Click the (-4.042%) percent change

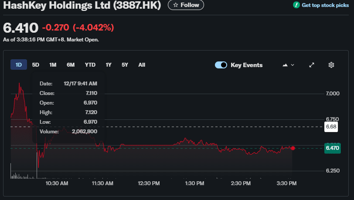tap(93, 27)
